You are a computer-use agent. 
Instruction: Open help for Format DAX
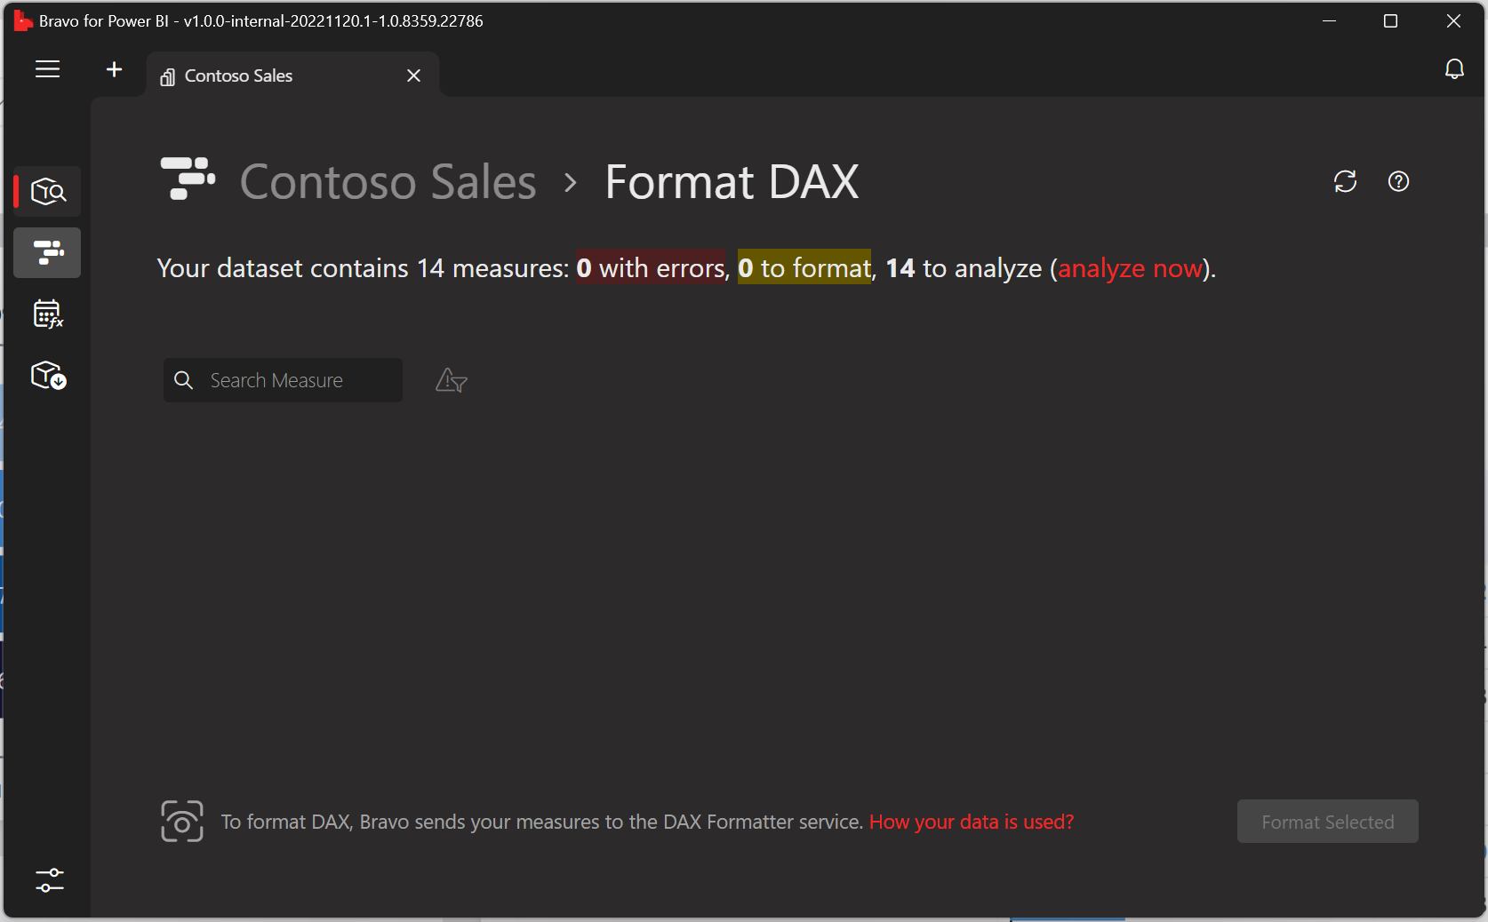tap(1398, 181)
